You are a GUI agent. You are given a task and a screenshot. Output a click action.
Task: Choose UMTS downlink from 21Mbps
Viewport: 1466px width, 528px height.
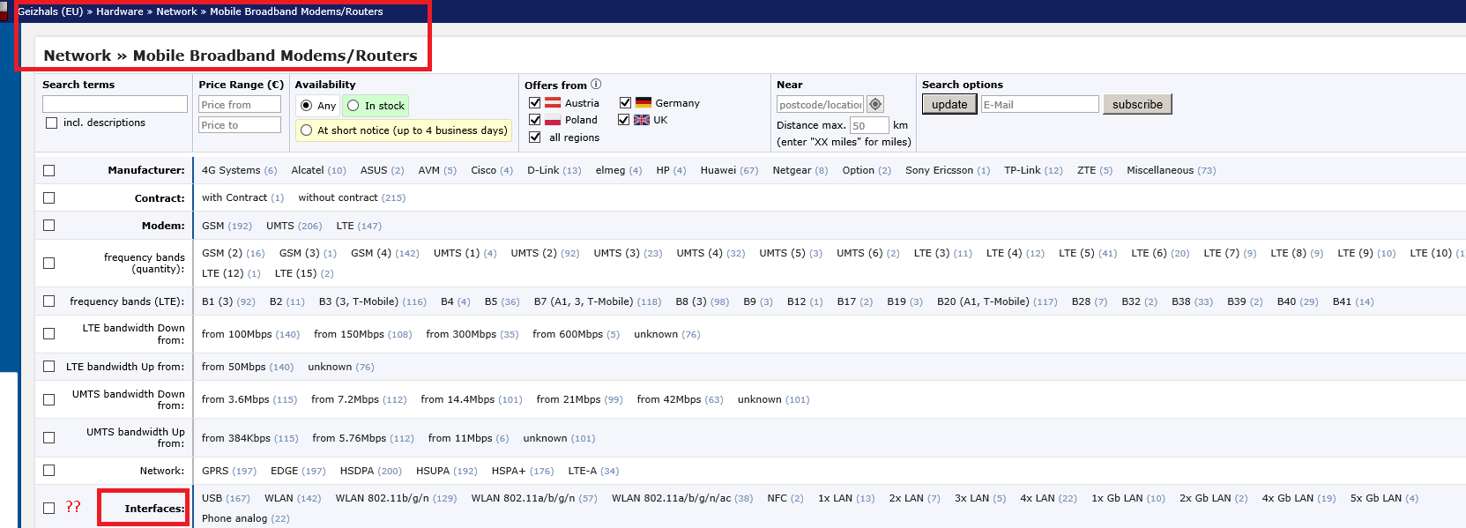[569, 399]
